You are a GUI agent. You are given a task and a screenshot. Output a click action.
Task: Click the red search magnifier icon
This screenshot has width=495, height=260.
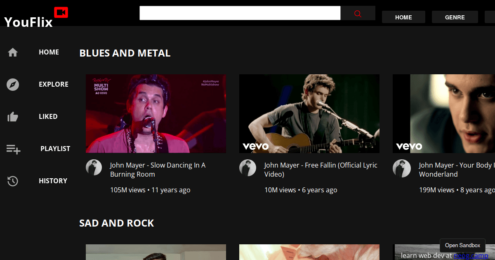358,14
